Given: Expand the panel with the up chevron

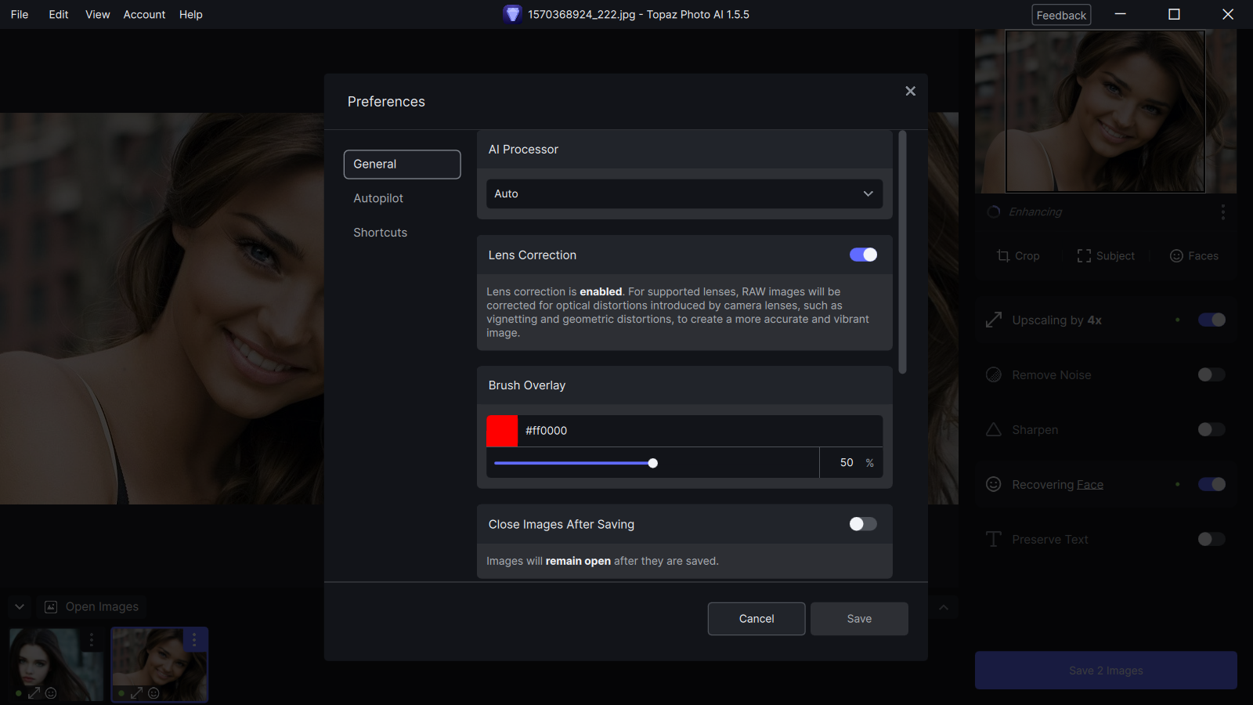Looking at the screenshot, I should tap(944, 608).
